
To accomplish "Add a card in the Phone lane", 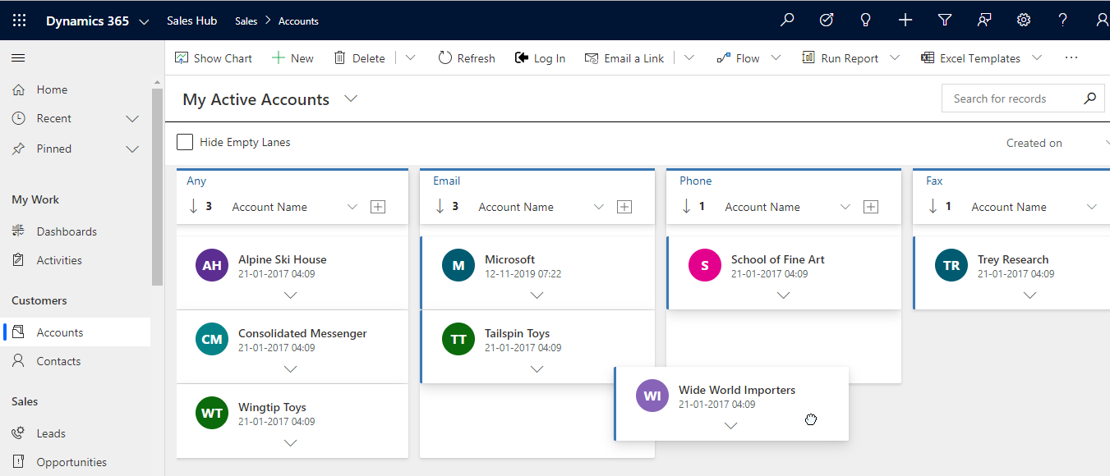I will tap(871, 207).
